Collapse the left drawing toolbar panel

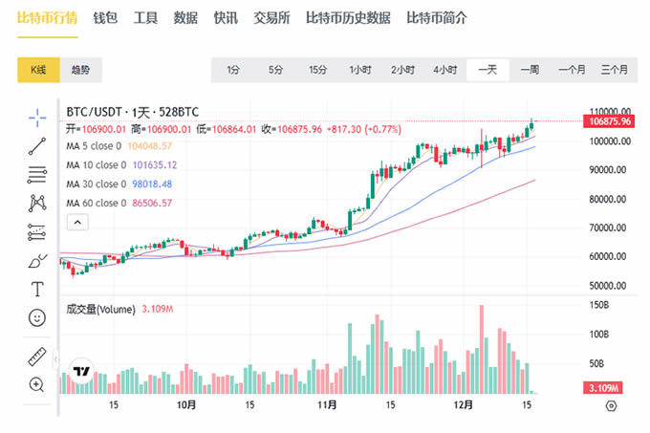click(x=57, y=361)
